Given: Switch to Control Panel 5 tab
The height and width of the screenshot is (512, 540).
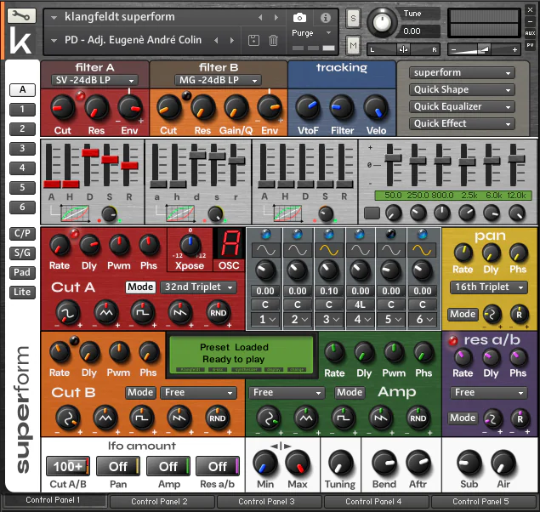Looking at the screenshot, I should 483,501.
